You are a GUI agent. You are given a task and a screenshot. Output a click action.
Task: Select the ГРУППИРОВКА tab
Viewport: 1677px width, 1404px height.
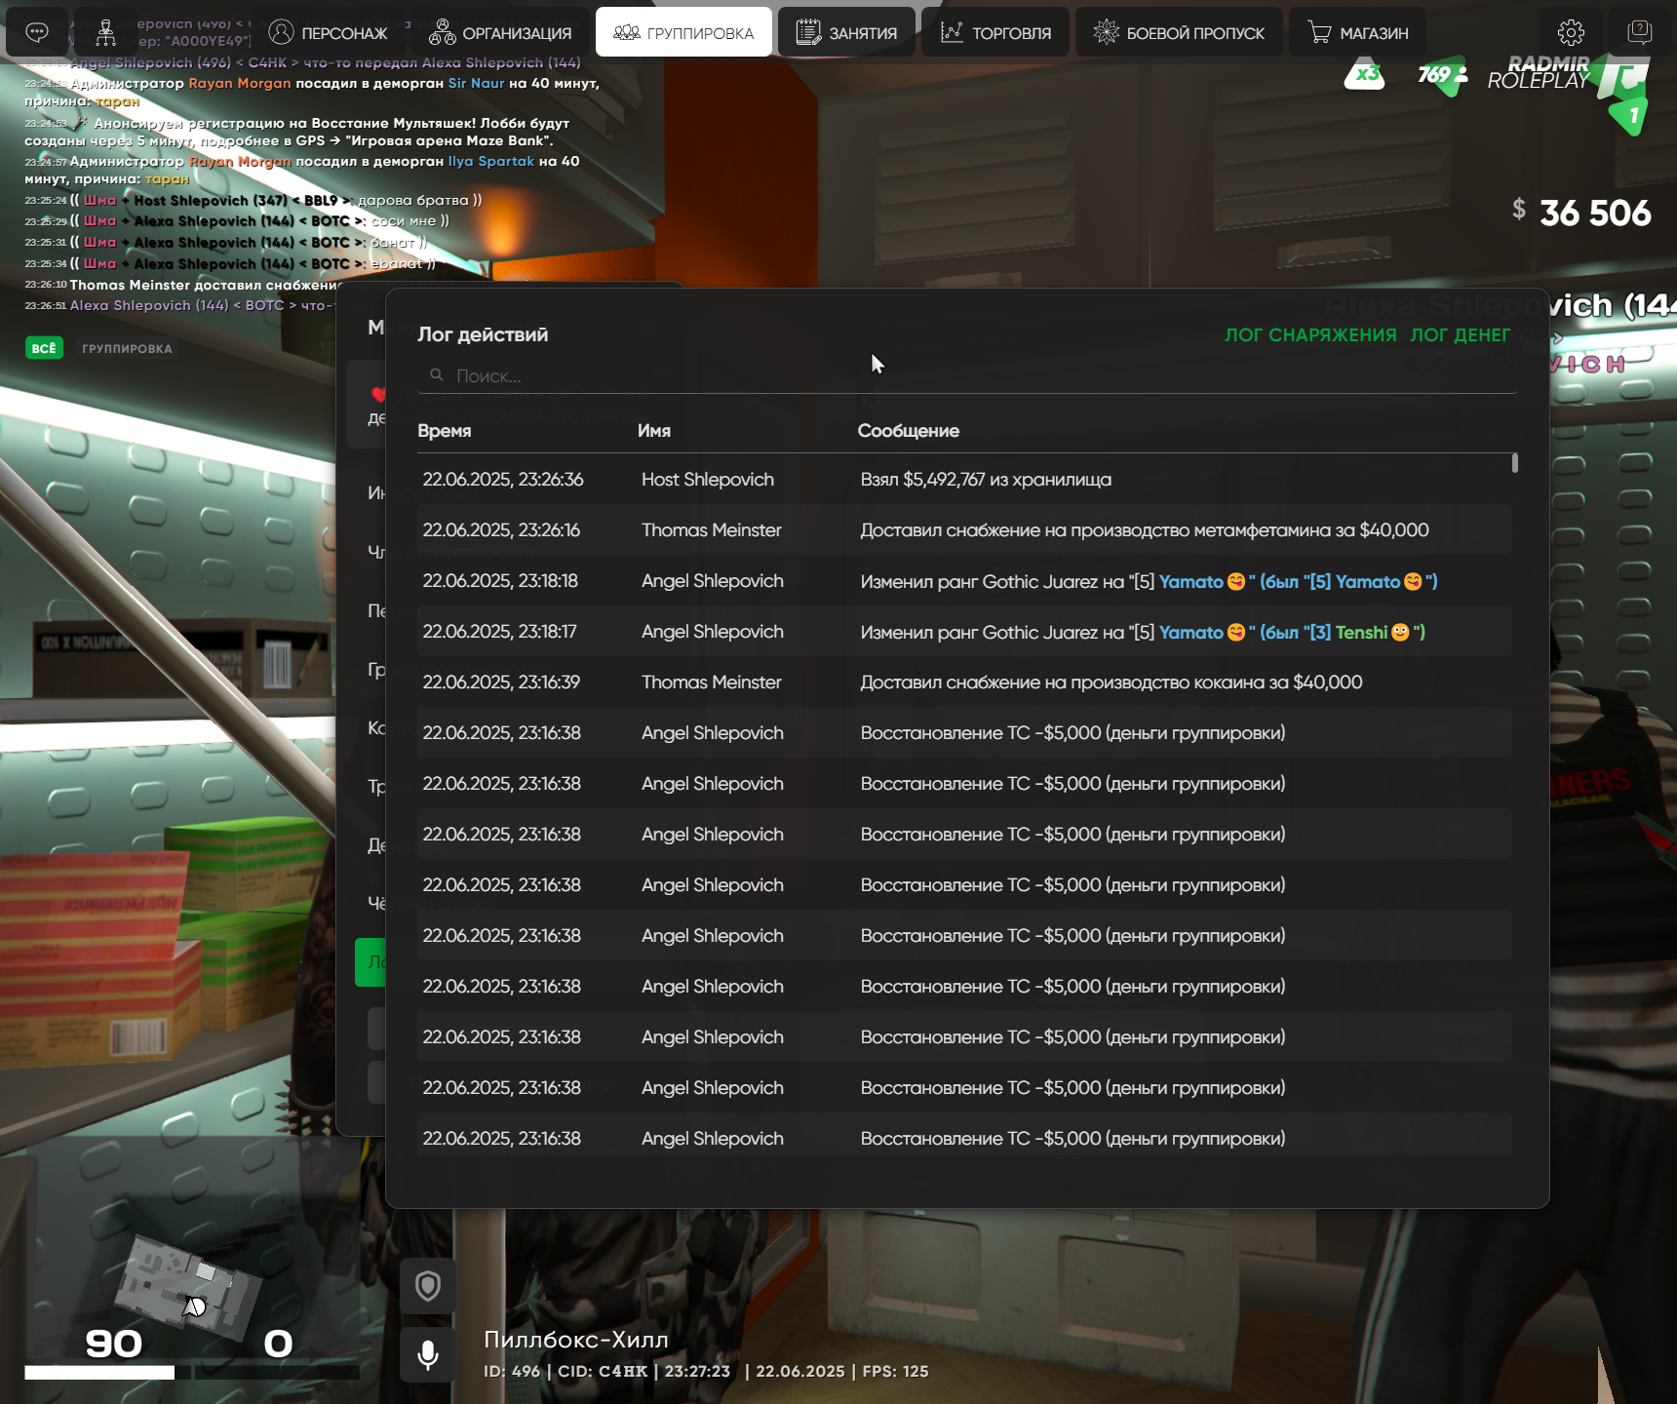(x=683, y=32)
